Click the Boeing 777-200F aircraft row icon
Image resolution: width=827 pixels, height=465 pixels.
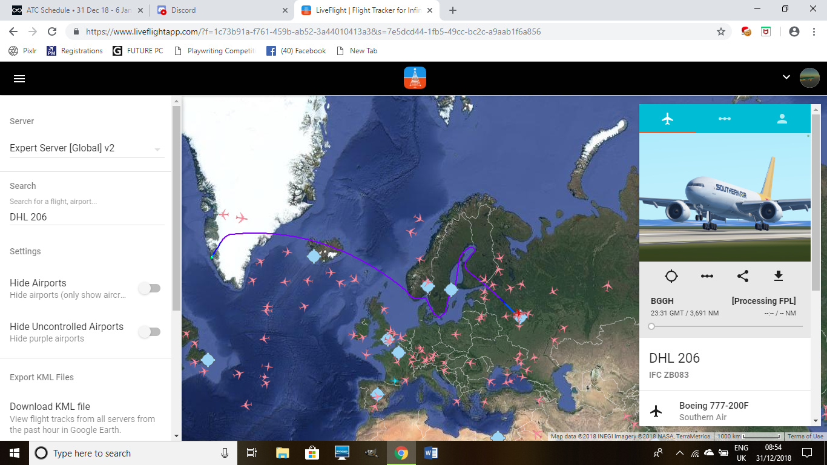[x=656, y=411]
